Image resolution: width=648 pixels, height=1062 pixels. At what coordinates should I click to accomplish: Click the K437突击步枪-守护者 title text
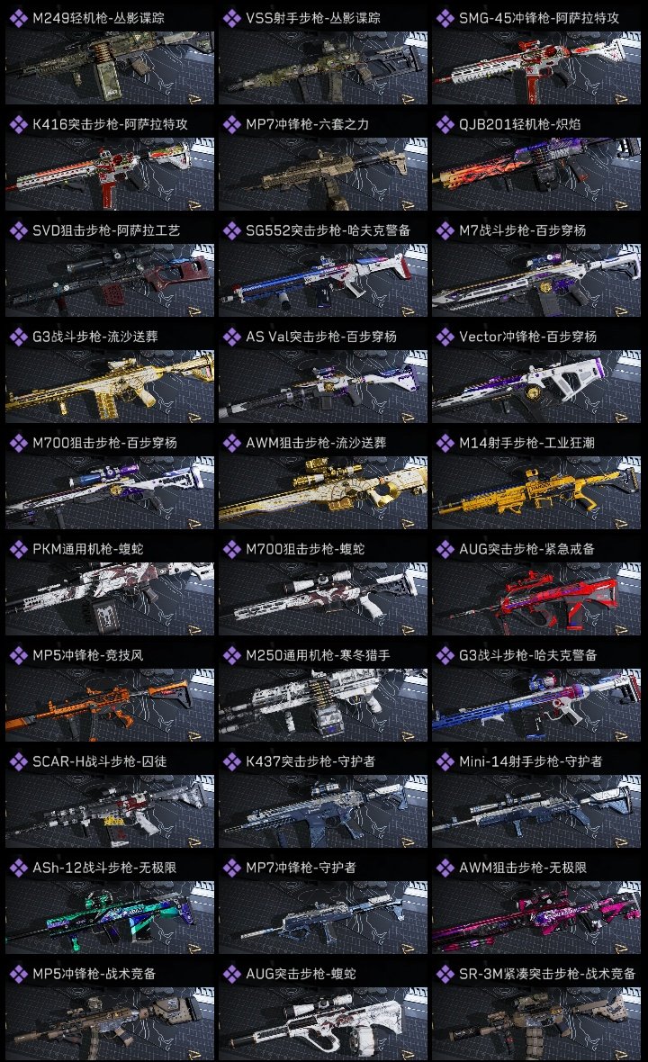310,762
